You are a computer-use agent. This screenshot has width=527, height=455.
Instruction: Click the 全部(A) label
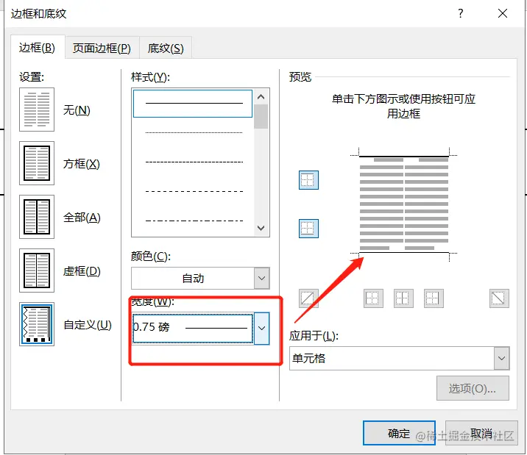(x=82, y=218)
